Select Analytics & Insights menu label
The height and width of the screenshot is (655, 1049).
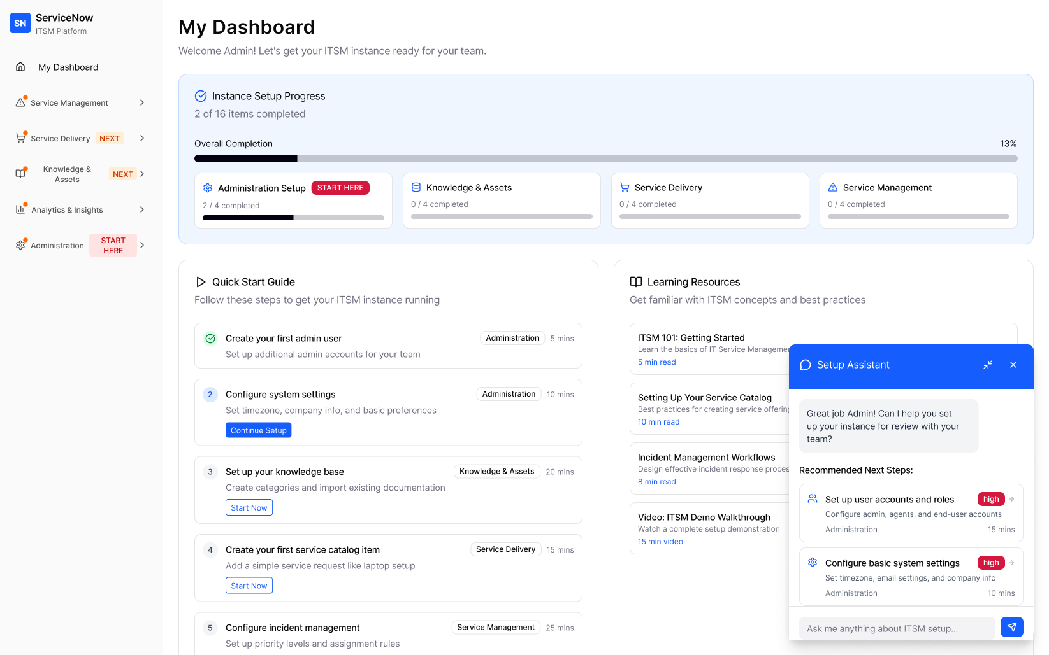[67, 210]
